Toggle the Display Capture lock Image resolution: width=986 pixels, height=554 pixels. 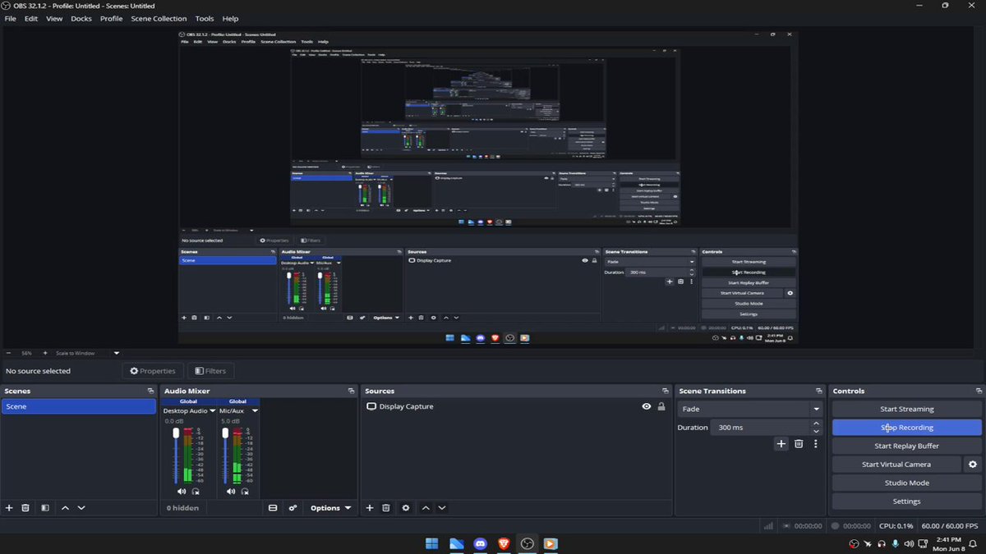tap(661, 406)
